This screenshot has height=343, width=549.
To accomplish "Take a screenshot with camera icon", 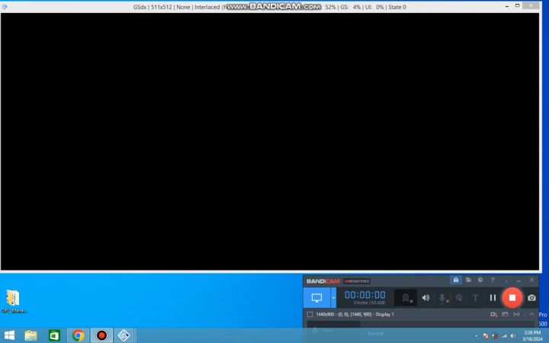I will [x=531, y=297].
